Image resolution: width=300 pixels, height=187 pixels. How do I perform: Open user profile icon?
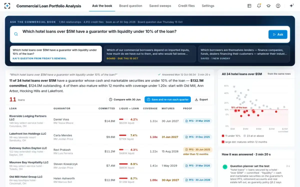(278, 6)
